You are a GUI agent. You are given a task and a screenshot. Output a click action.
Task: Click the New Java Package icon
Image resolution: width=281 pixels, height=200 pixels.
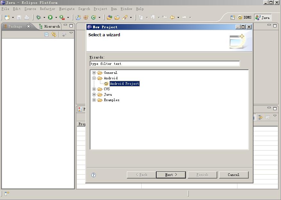coord(86,17)
